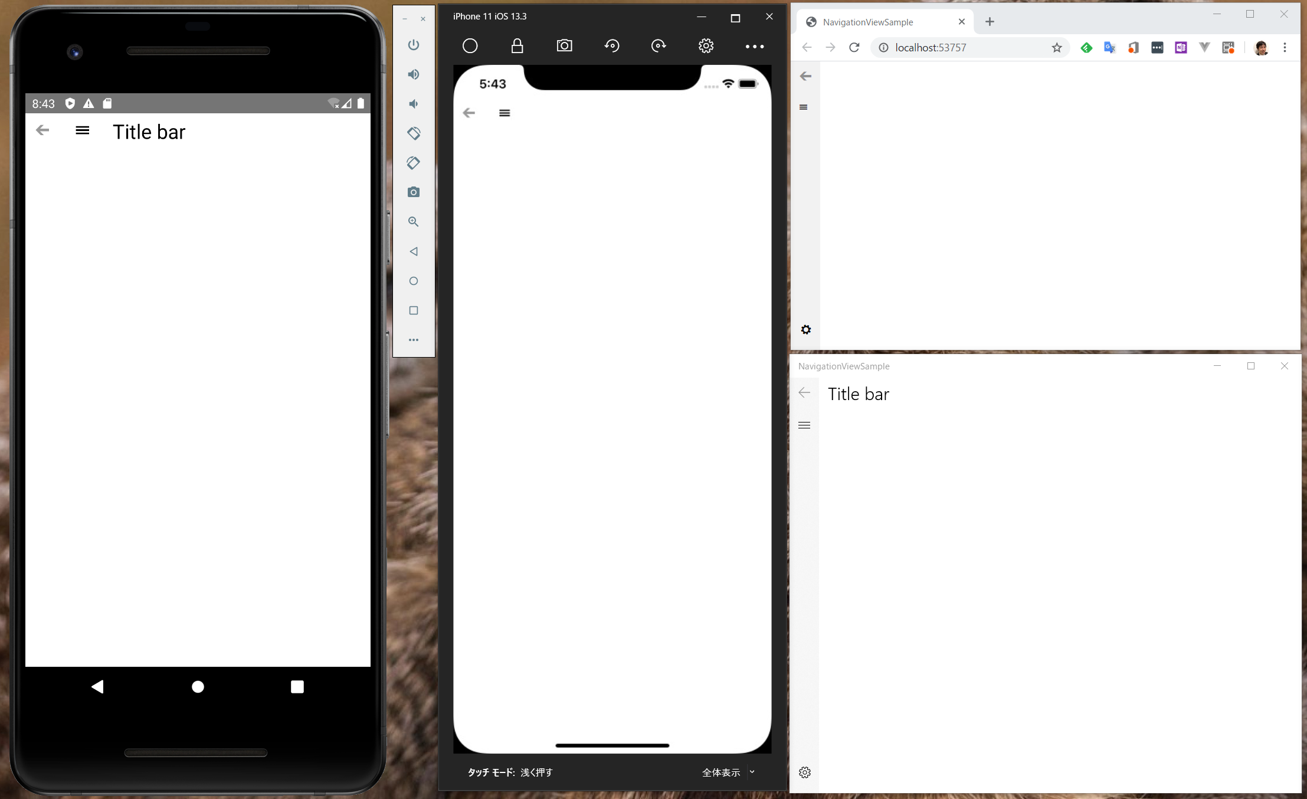Rotate the Android emulator left
Viewport: 1307px width, 799px height.
point(413,133)
